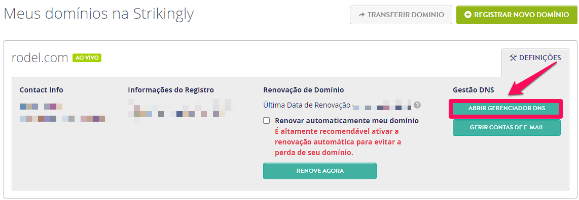Click REGISTRAR NOVO DOMÍNIO

coord(517,15)
